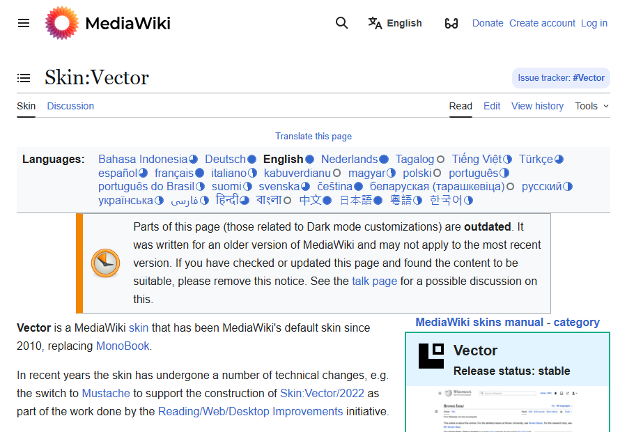
Task: Click the skin link in intro
Action: point(139,328)
